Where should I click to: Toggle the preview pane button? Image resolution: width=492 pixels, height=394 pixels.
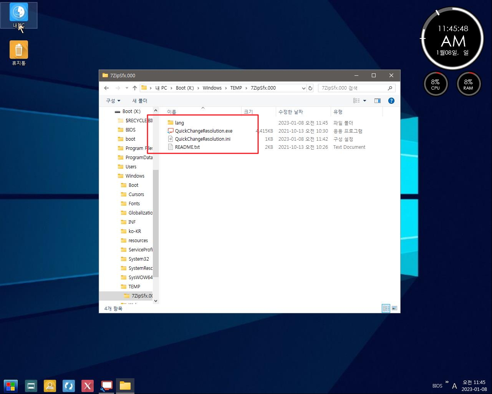(378, 101)
